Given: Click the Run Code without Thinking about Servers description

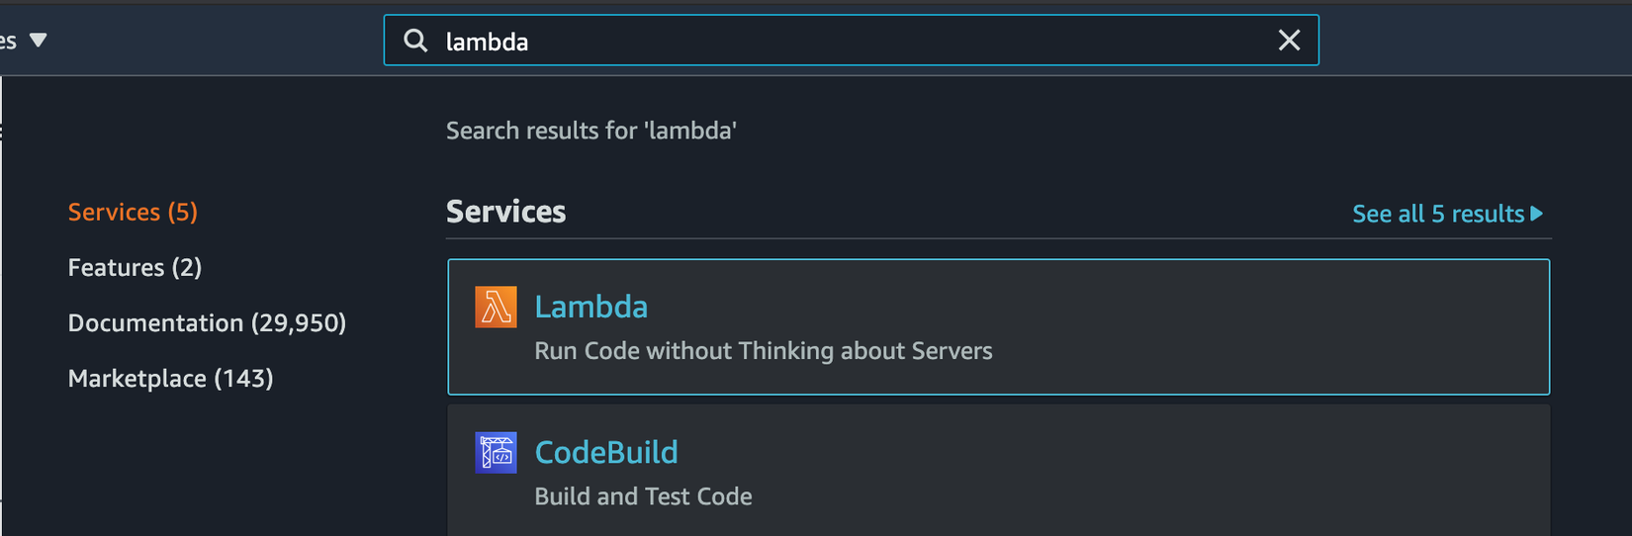Looking at the screenshot, I should [x=763, y=351].
